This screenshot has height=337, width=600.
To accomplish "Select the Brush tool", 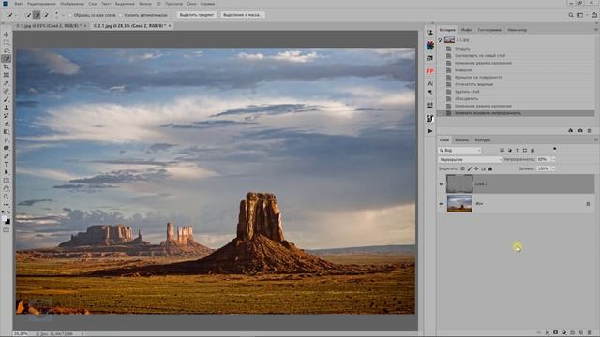I will 7,99.
